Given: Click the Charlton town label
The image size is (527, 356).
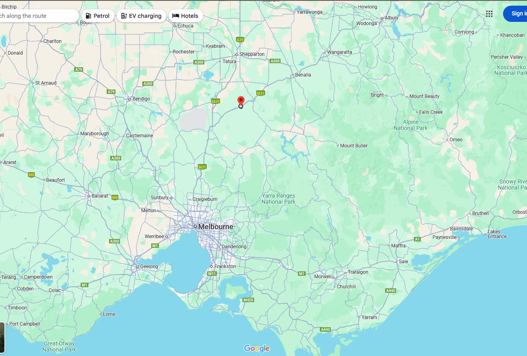Looking at the screenshot, I should pyautogui.click(x=53, y=41).
